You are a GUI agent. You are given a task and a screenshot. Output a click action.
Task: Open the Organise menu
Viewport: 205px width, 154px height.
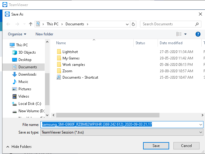pyautogui.click(x=17, y=34)
